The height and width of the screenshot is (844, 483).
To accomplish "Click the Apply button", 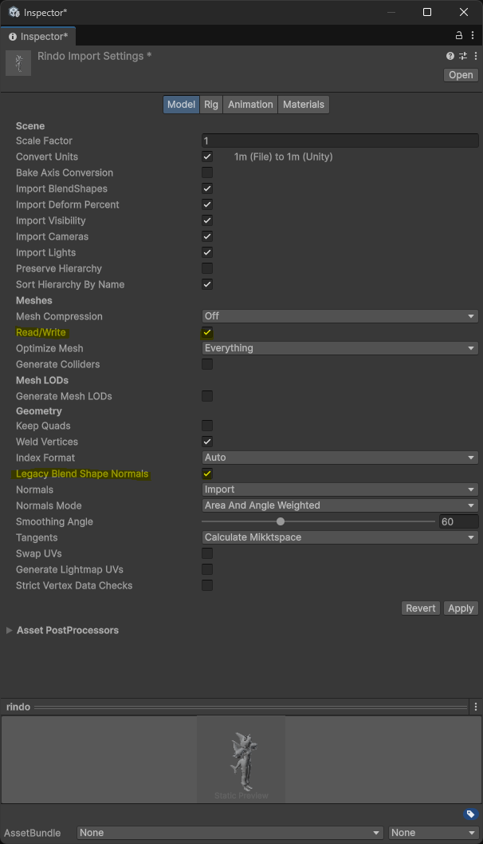I will coord(461,608).
